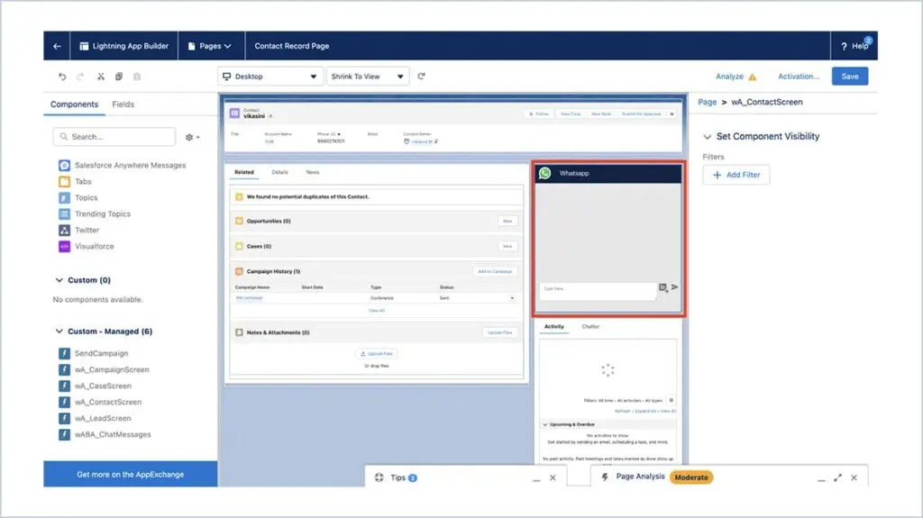This screenshot has width=923, height=518.
Task: Click the component search field
Action: tap(114, 137)
